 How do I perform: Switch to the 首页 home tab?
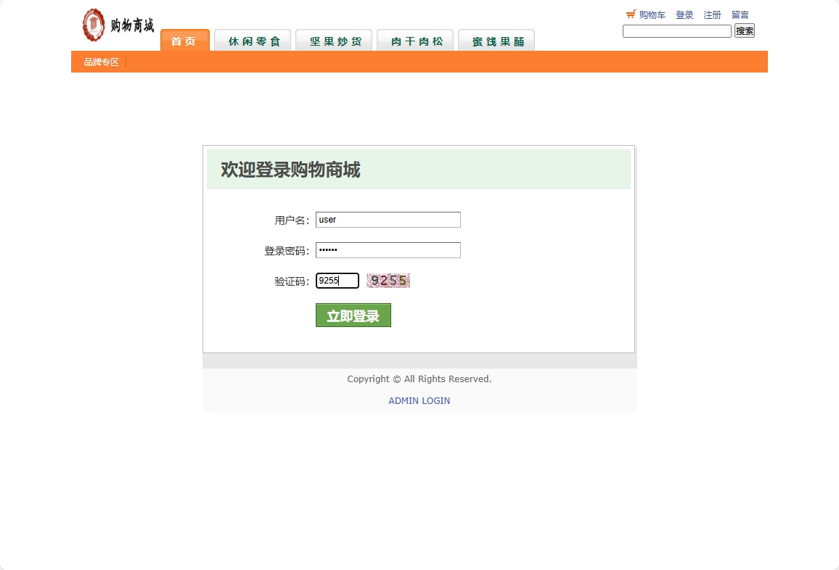[x=184, y=41]
